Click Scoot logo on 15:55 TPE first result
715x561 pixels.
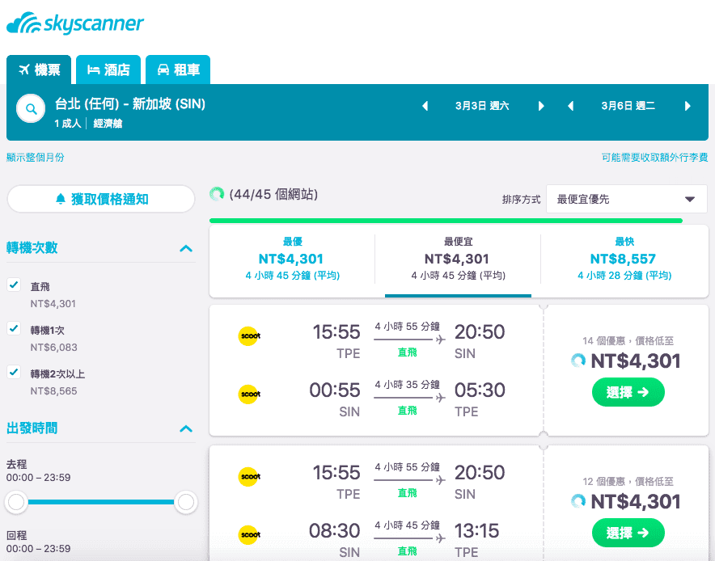(x=249, y=335)
